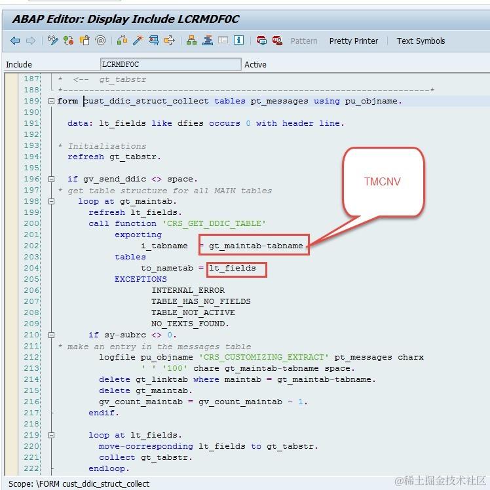490x490 pixels.
Task: Toggle full screen layout icon
Action: point(223,40)
